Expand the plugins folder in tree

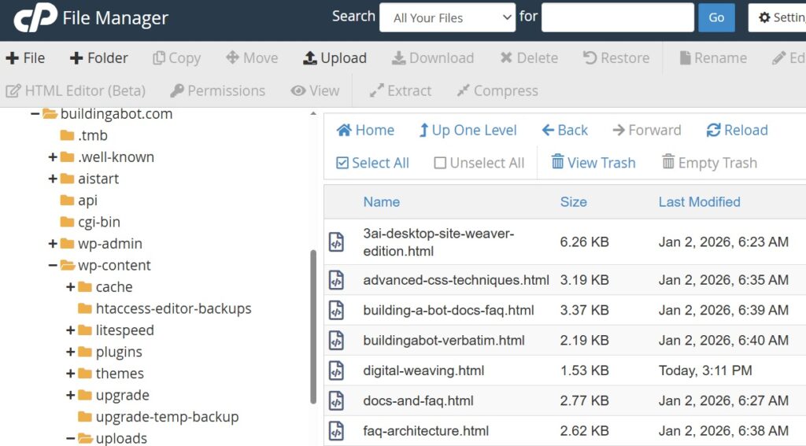pos(71,352)
